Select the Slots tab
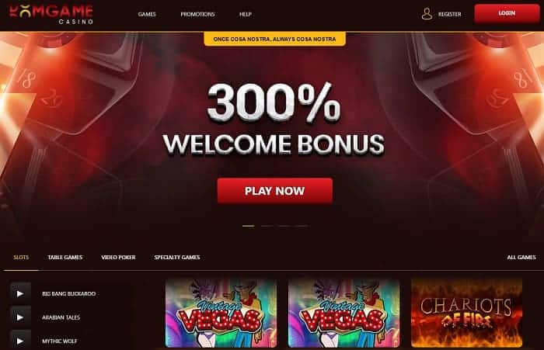The width and height of the screenshot is (544, 350). pyautogui.click(x=21, y=257)
